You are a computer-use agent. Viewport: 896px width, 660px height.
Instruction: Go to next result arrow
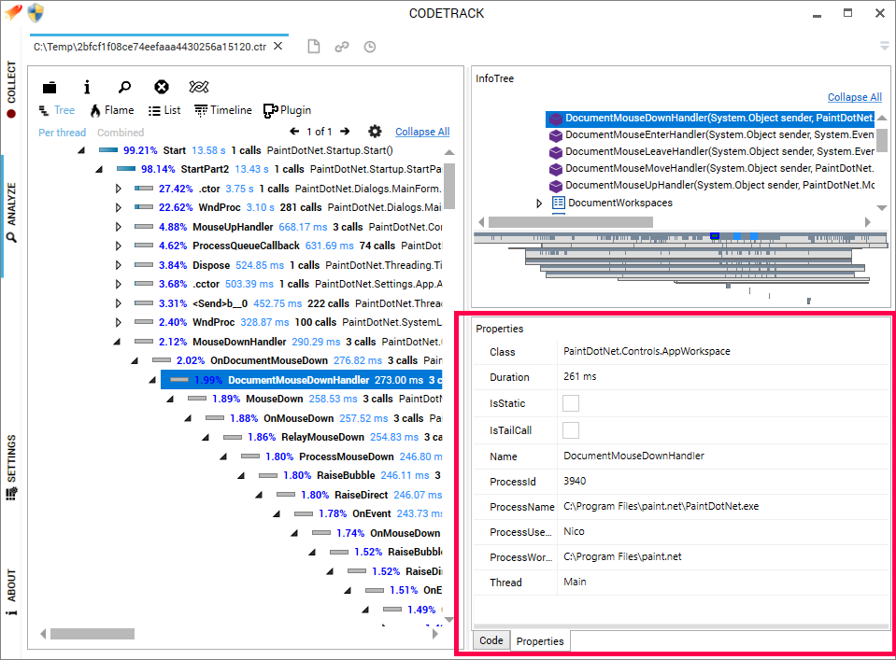point(345,132)
